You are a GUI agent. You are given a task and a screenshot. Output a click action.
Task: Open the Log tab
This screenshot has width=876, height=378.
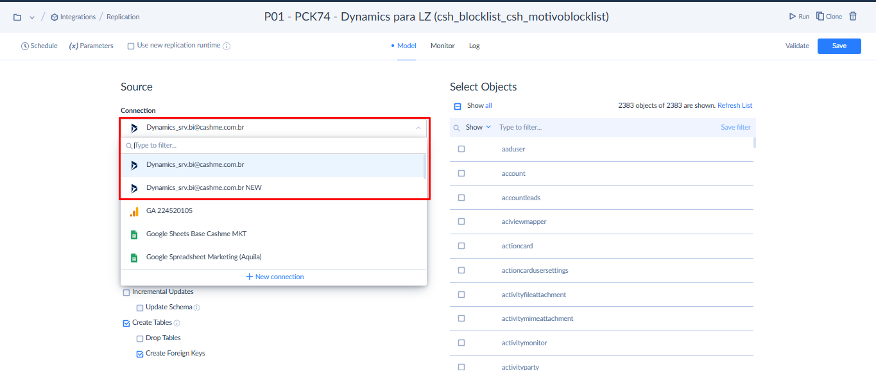(x=474, y=46)
